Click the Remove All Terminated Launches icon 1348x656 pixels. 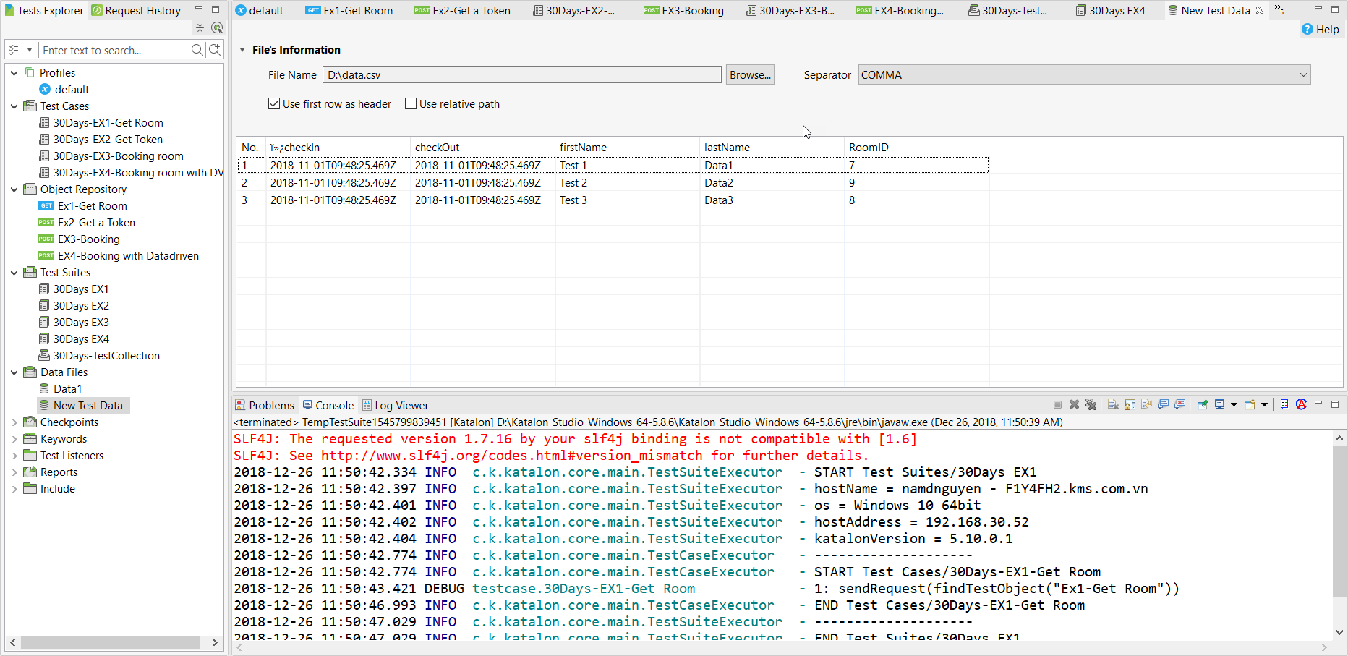click(x=1091, y=405)
